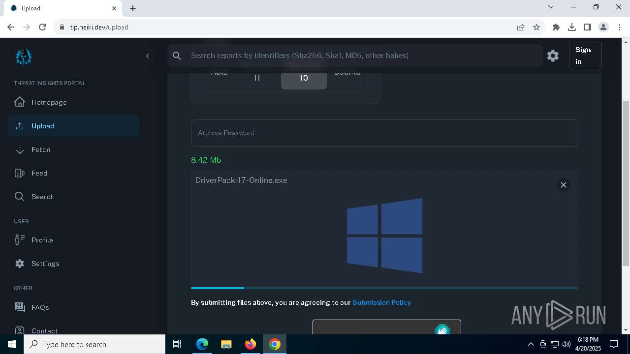Click the Upload arrow icon in the sidebar
Image resolution: width=630 pixels, height=354 pixels.
tap(20, 126)
